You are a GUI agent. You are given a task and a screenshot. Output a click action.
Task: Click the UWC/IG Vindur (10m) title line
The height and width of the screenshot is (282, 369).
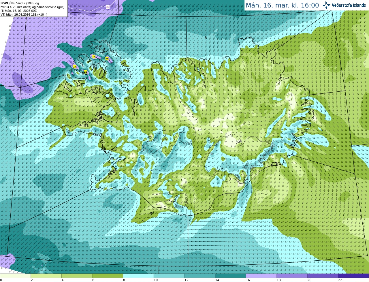(20, 3)
